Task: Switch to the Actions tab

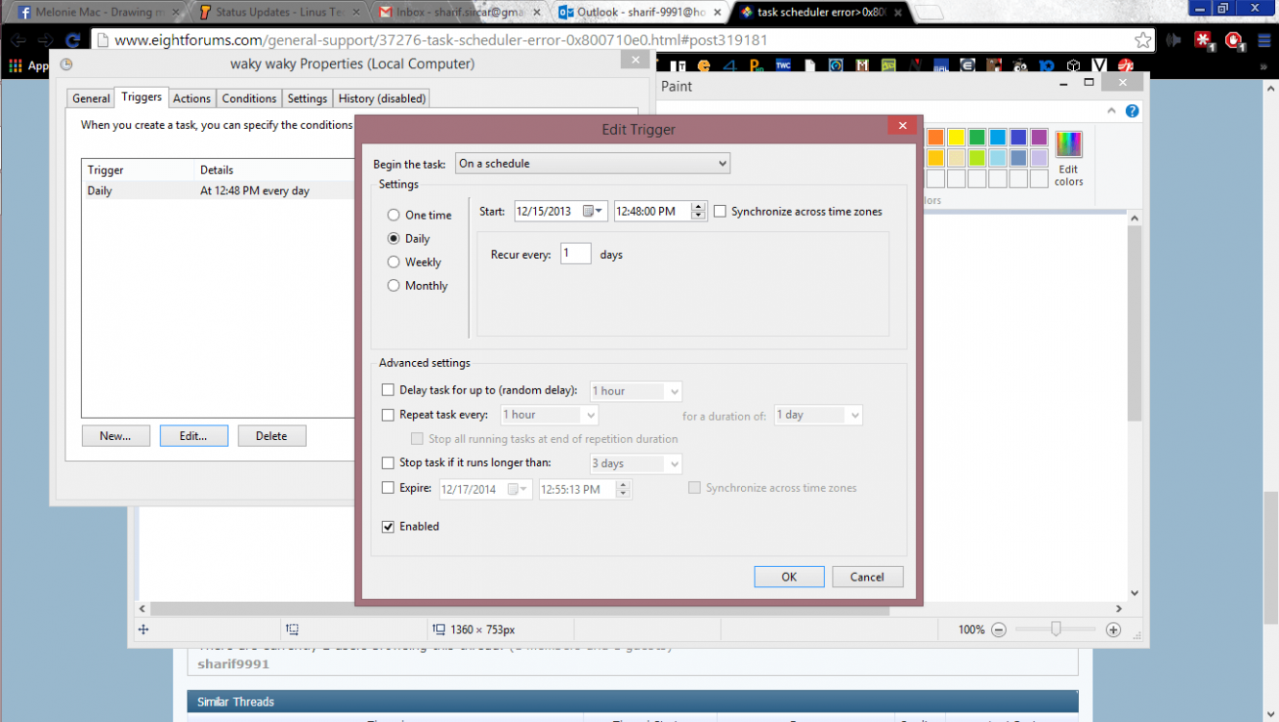Action: (192, 98)
